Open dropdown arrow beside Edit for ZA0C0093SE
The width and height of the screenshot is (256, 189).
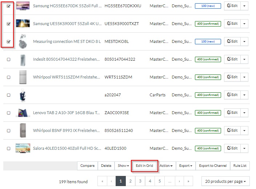point(244,113)
